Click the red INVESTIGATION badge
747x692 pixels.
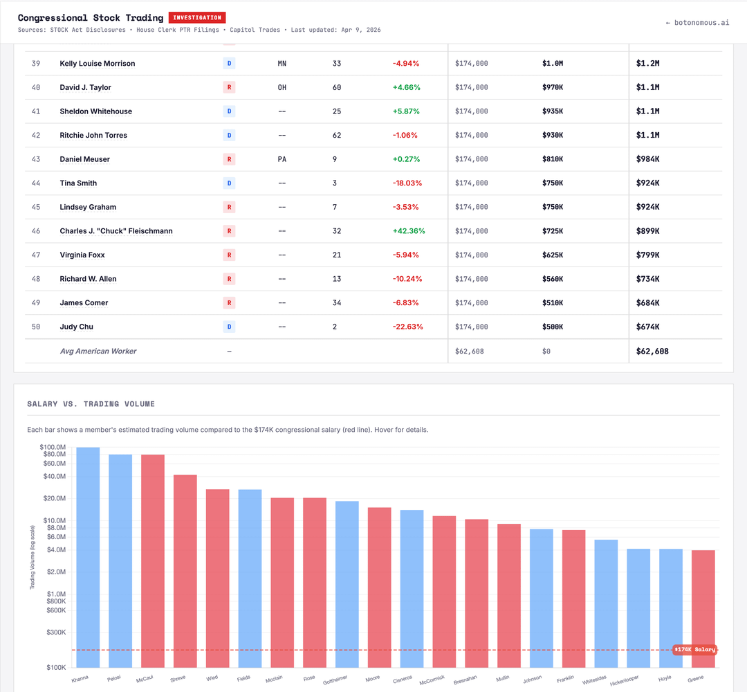(196, 17)
